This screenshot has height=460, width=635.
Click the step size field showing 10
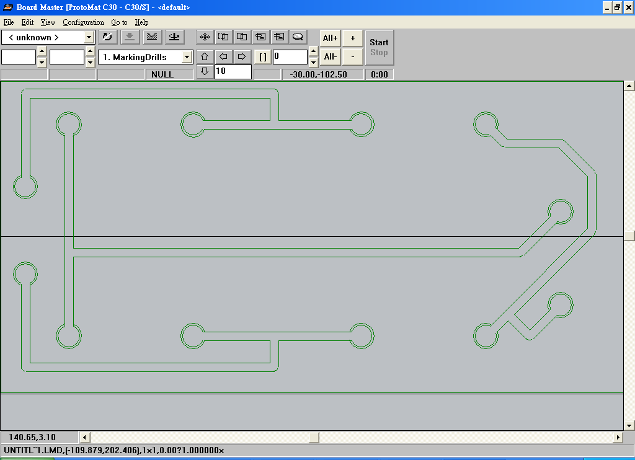tap(233, 71)
